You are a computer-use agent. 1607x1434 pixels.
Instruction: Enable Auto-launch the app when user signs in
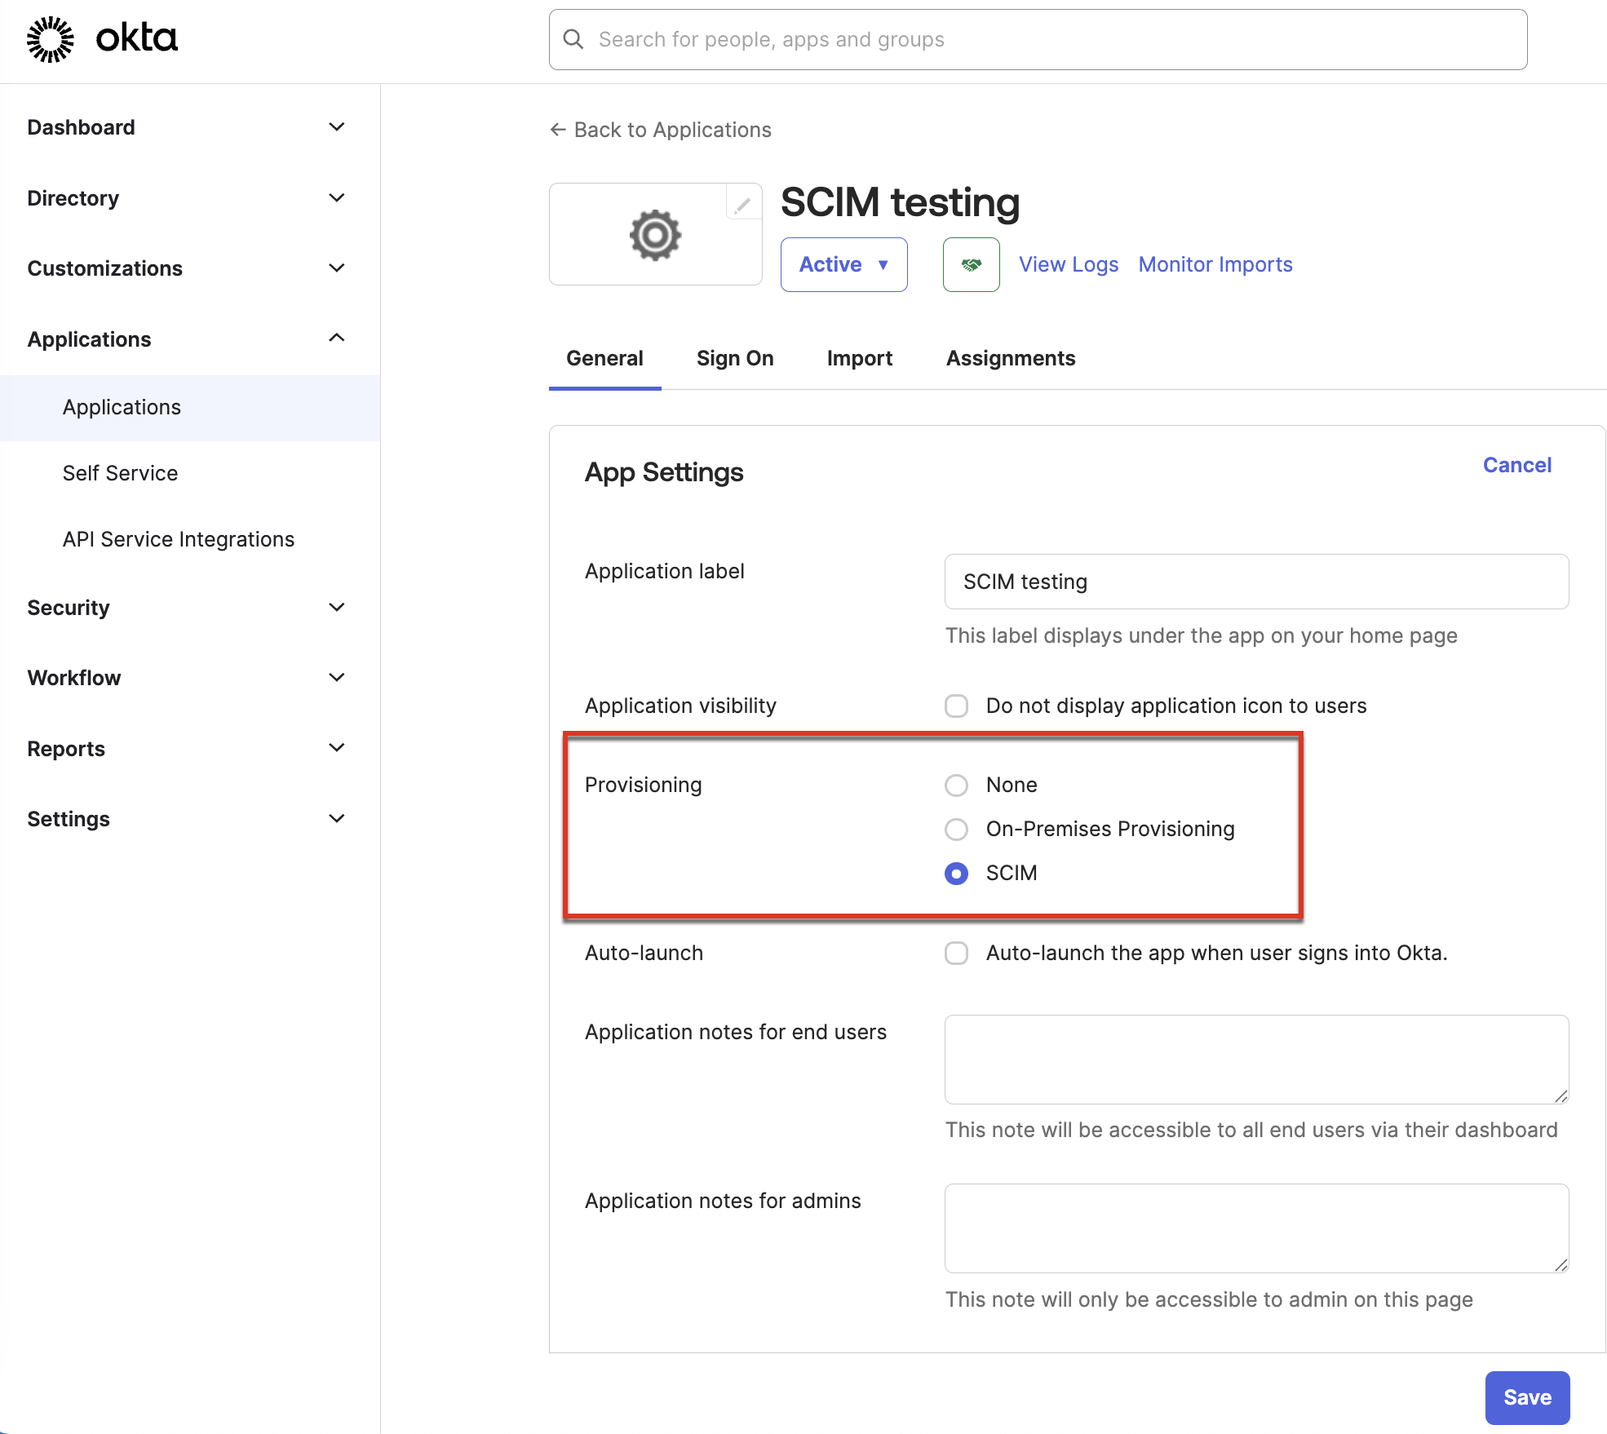tap(955, 952)
